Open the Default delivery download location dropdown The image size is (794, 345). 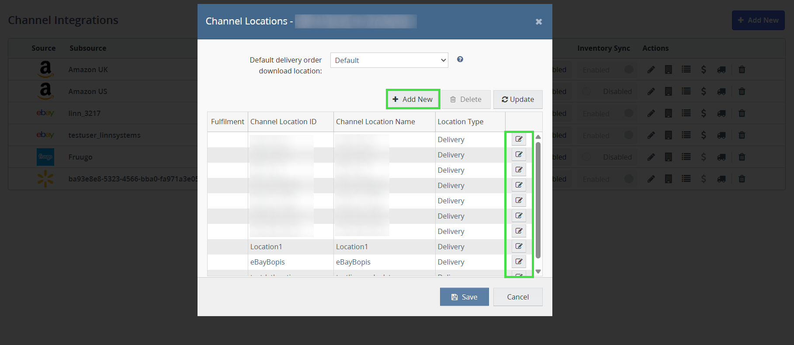[x=389, y=60]
